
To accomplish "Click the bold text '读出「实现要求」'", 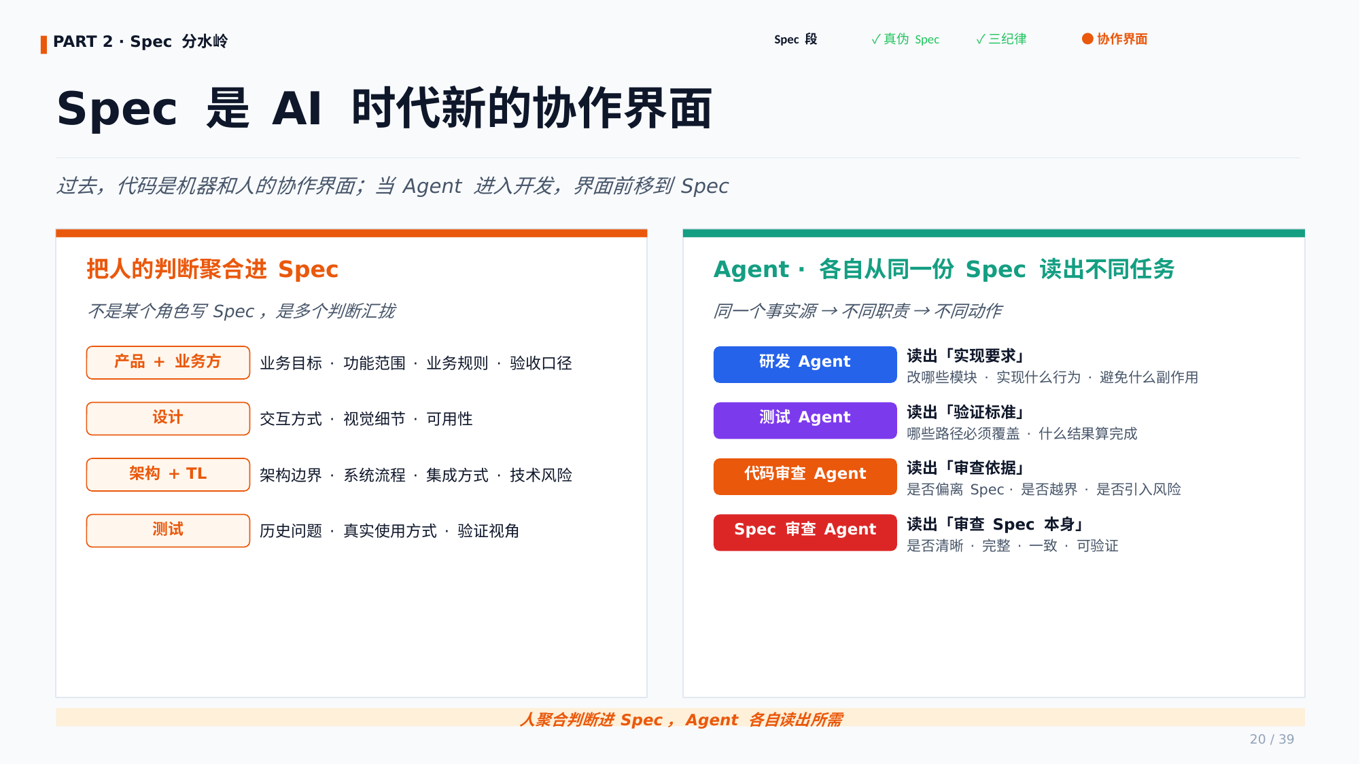I will point(966,356).
